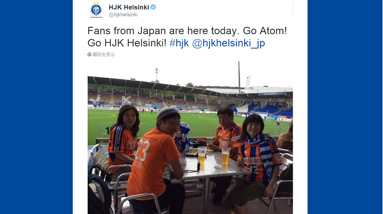Image resolution: width=383 pixels, height=214 pixels.
Task: Click the blue right page margin
Action: point(345,107)
